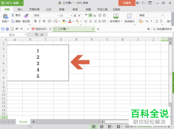Click the select all corner cell

point(3,39)
